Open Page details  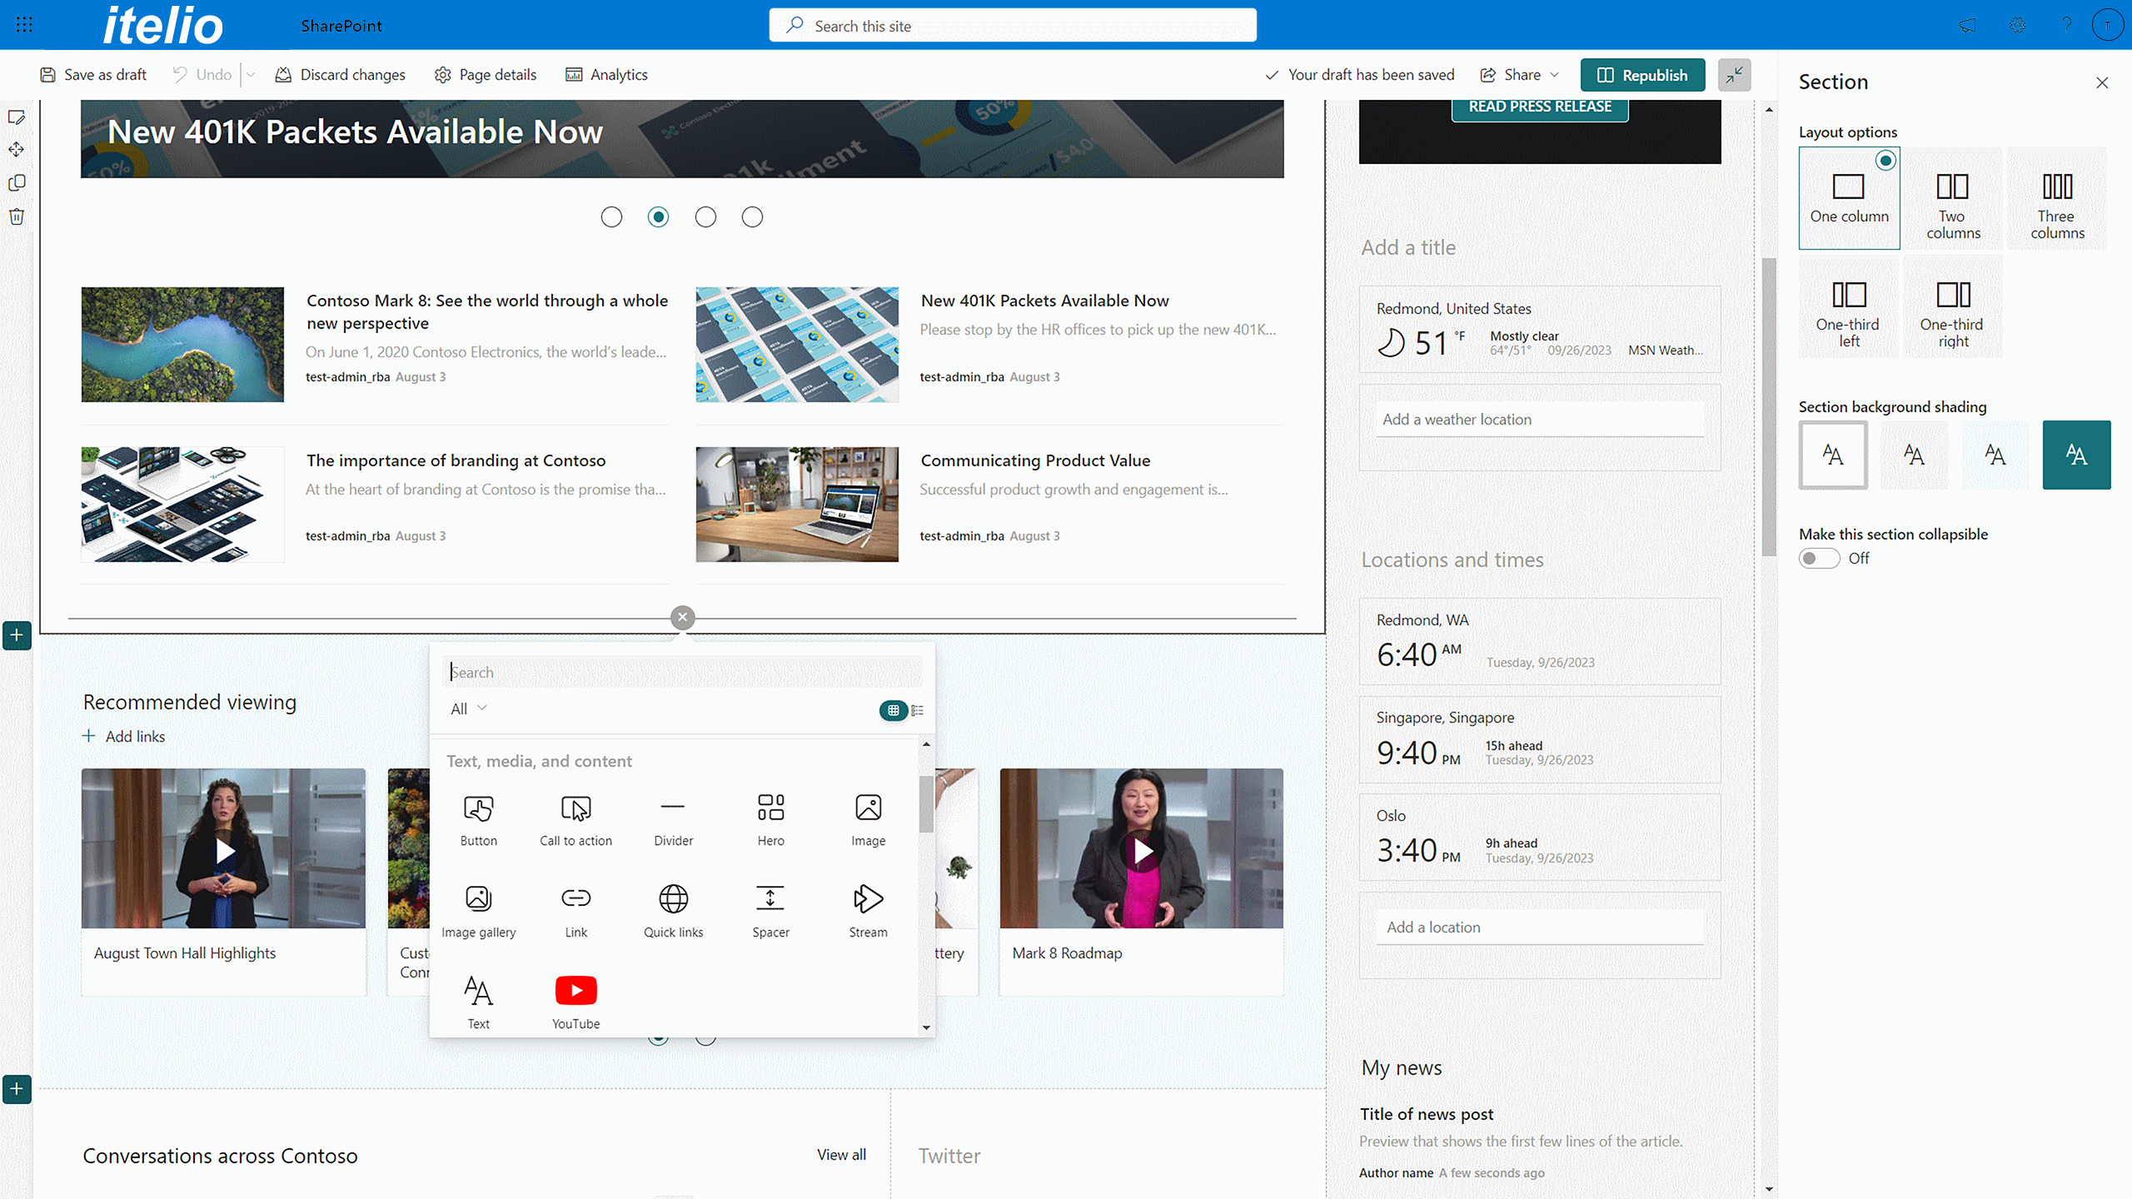(486, 75)
